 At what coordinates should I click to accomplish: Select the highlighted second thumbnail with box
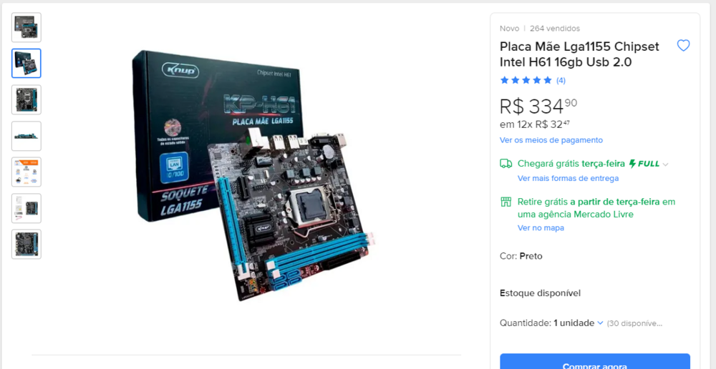26,64
